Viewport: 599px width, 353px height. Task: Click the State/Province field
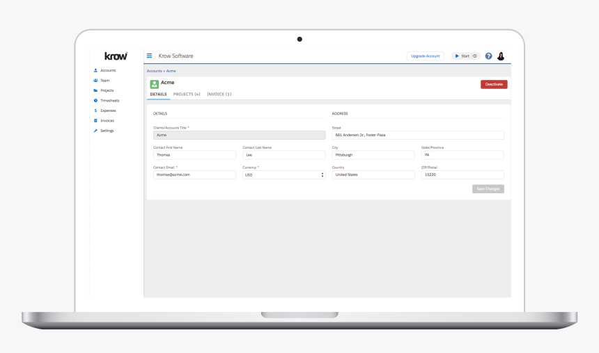pyautogui.click(x=462, y=155)
